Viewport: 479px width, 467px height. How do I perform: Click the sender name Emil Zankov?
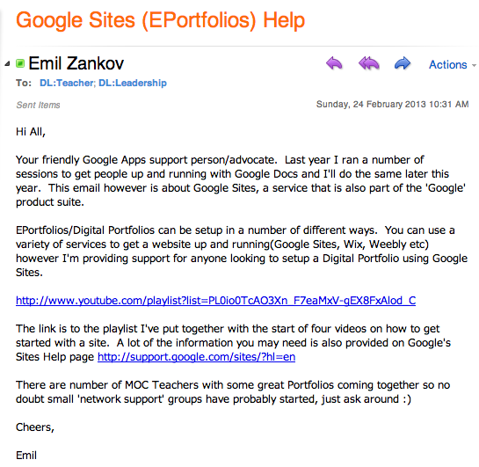(x=76, y=63)
